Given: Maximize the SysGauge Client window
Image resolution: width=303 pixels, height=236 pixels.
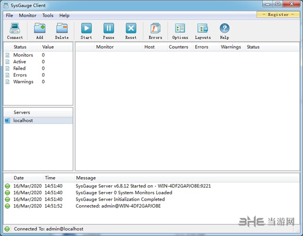Looking at the screenshot, I should [x=278, y=4].
